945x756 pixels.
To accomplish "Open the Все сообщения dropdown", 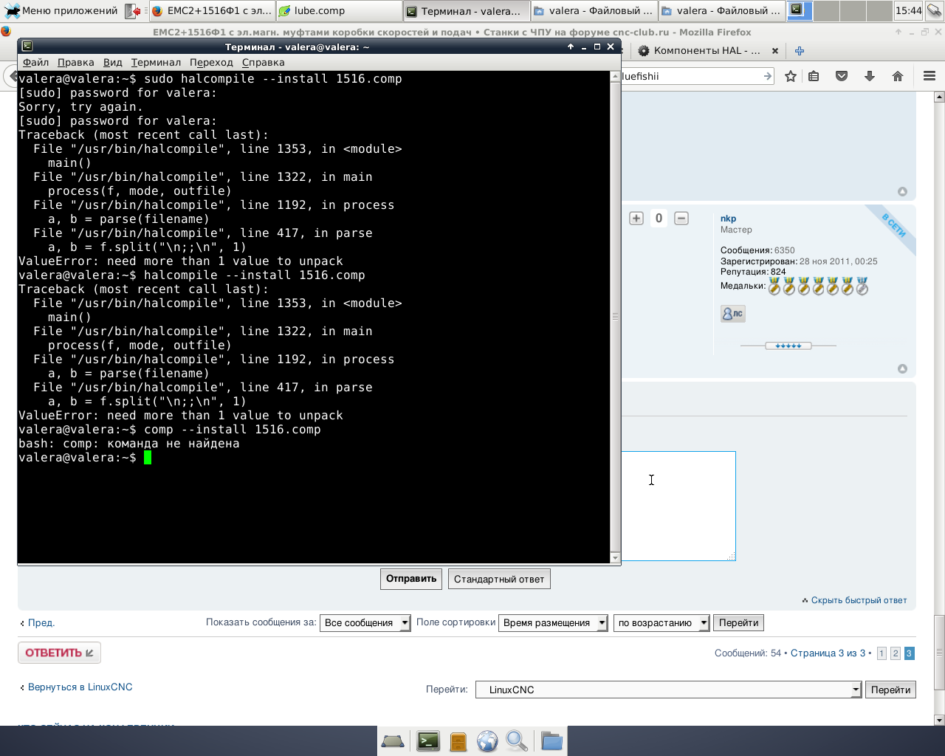I will point(365,623).
